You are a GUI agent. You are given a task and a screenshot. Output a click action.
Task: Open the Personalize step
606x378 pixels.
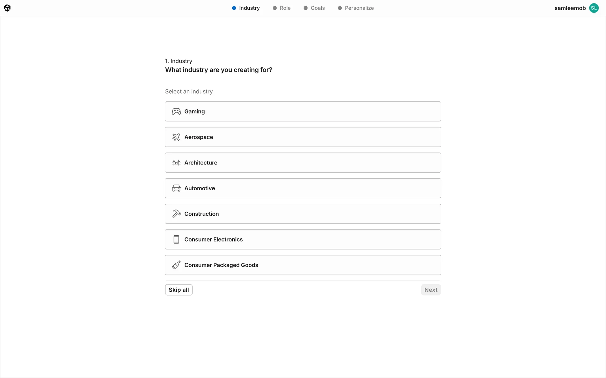pos(356,8)
